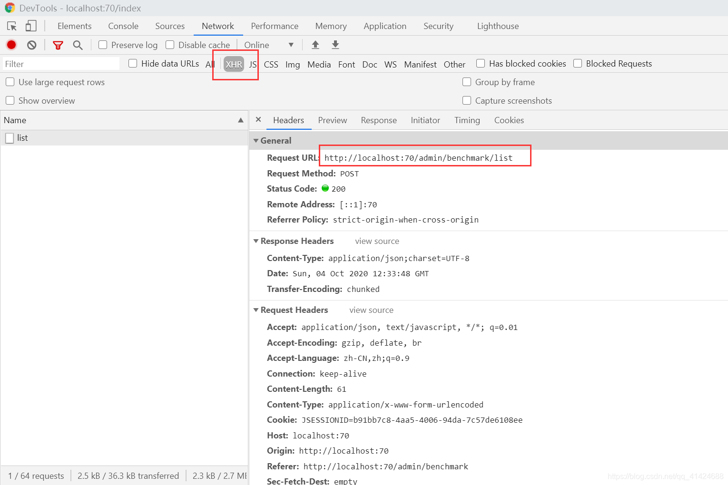This screenshot has width=728, height=485.
Task: Click the Name column header
Action: click(124, 120)
